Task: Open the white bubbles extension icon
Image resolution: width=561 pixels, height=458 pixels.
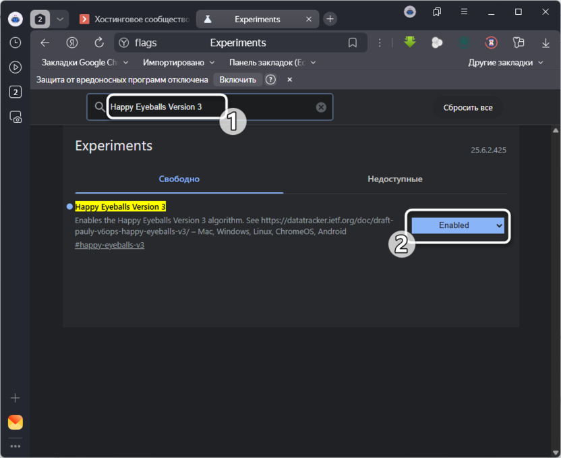Action: [437, 43]
